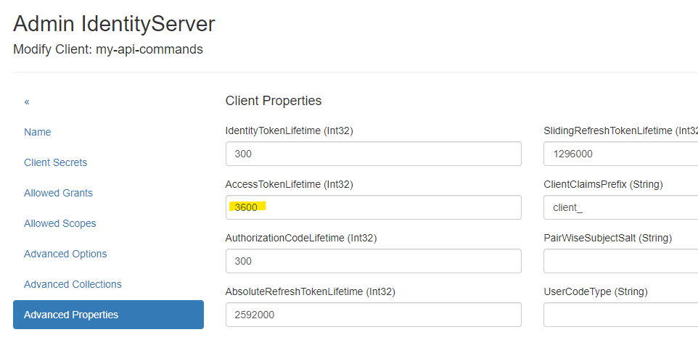Open the Name section
The image size is (698, 340).
pos(38,132)
